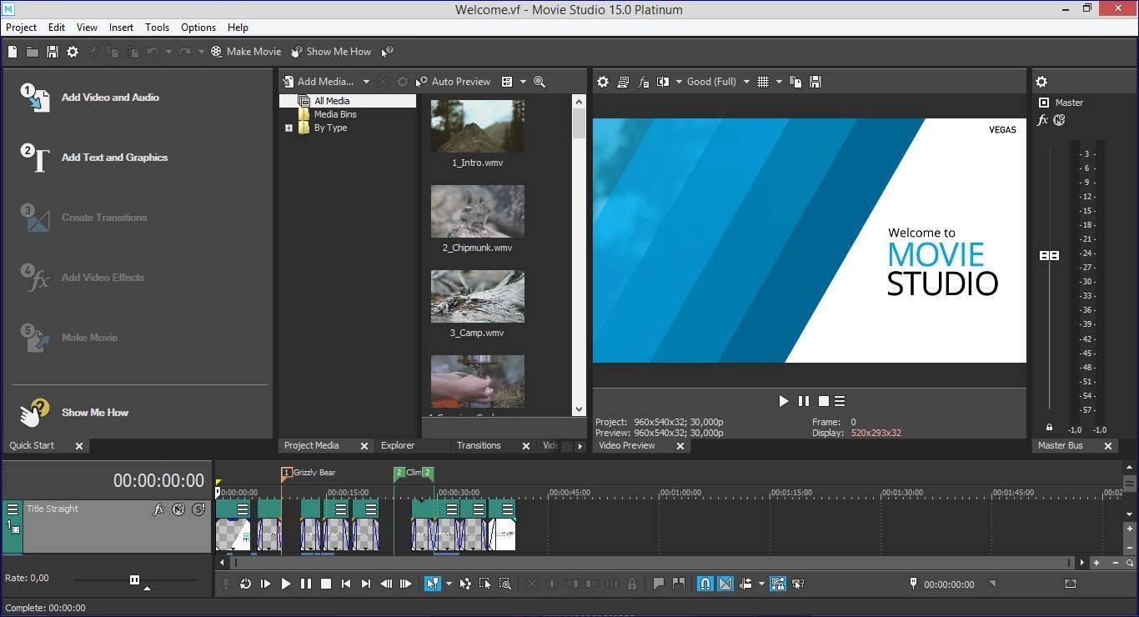The width and height of the screenshot is (1139, 617).
Task: Select the Normal Edit tool in timeline toolbar
Action: click(x=432, y=584)
